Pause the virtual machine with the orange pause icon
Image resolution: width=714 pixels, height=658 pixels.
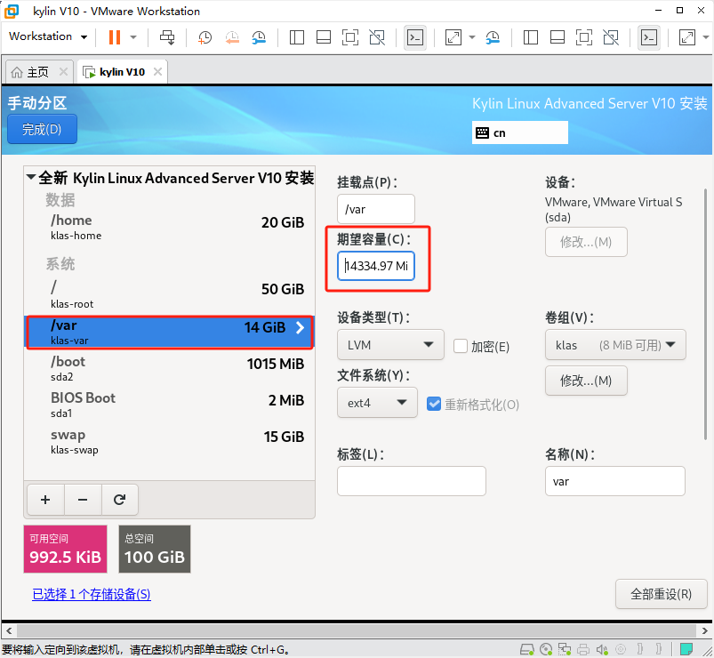[115, 37]
